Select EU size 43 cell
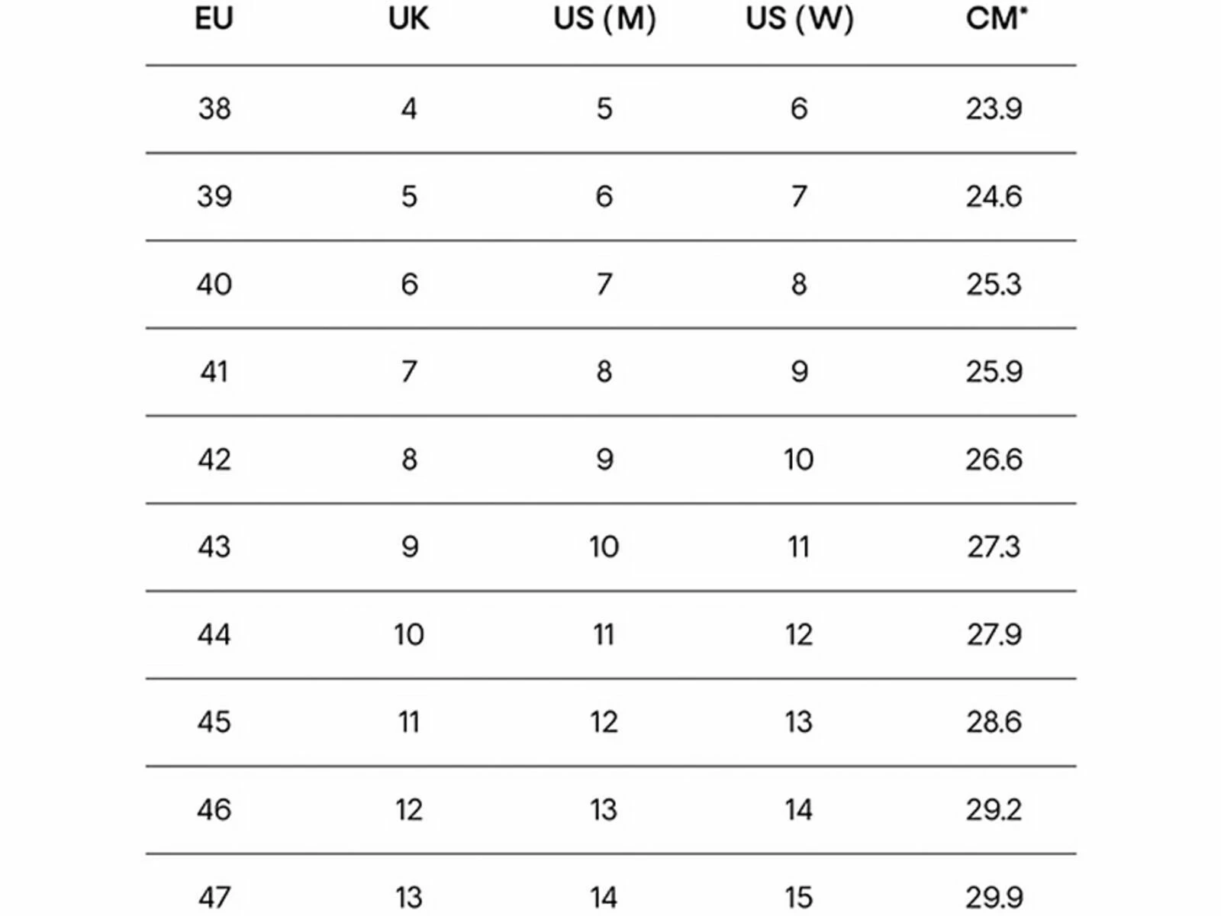 [x=214, y=547]
